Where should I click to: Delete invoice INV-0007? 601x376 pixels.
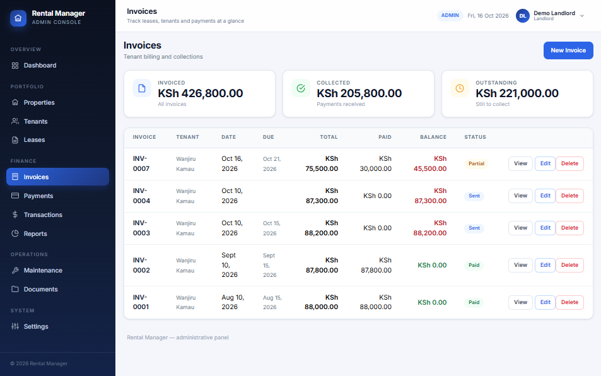tap(569, 163)
